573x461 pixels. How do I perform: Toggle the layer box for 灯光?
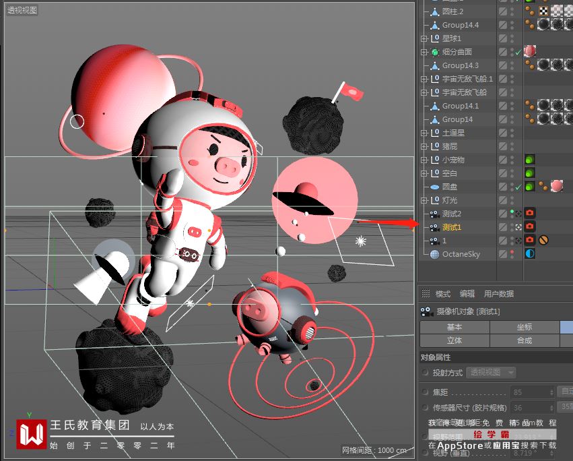tap(503, 200)
